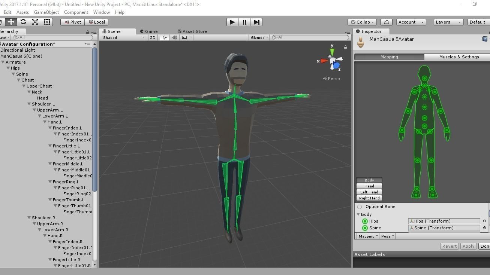Collapse the Shoulder.L tree node
The image size is (490, 275).
(29, 104)
